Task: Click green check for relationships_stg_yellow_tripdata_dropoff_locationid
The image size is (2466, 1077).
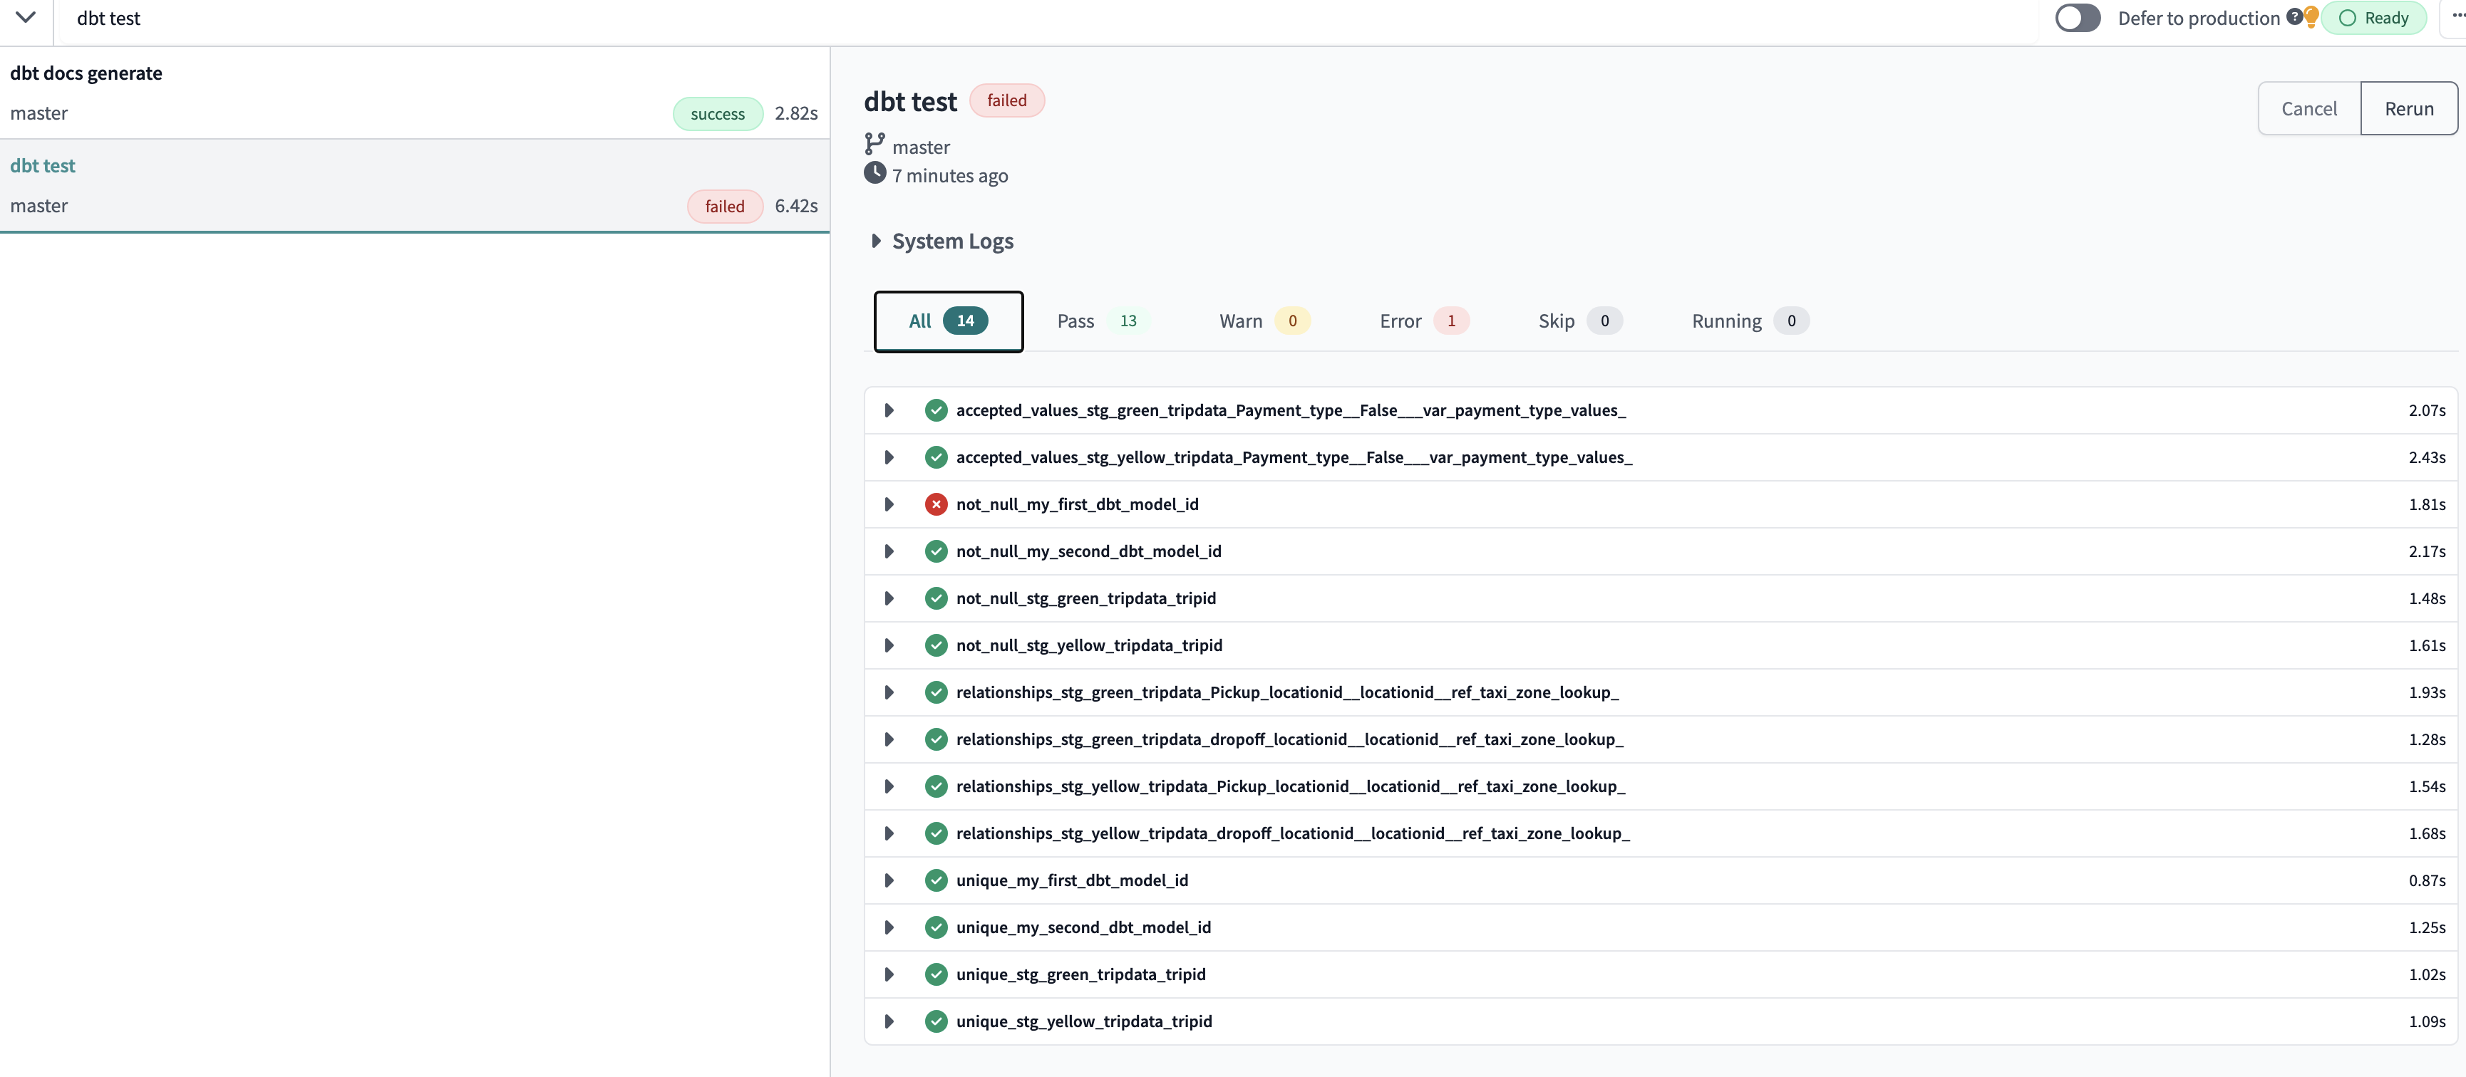Action: click(937, 833)
